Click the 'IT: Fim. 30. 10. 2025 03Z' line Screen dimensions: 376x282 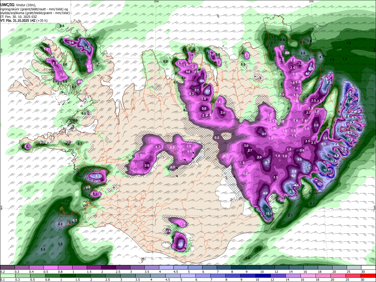pyautogui.click(x=18, y=17)
